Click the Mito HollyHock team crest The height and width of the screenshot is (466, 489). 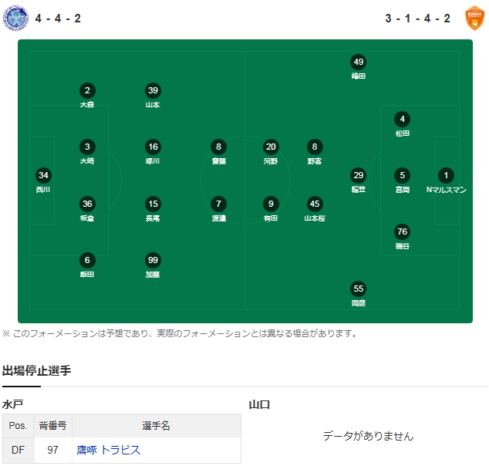(x=15, y=18)
